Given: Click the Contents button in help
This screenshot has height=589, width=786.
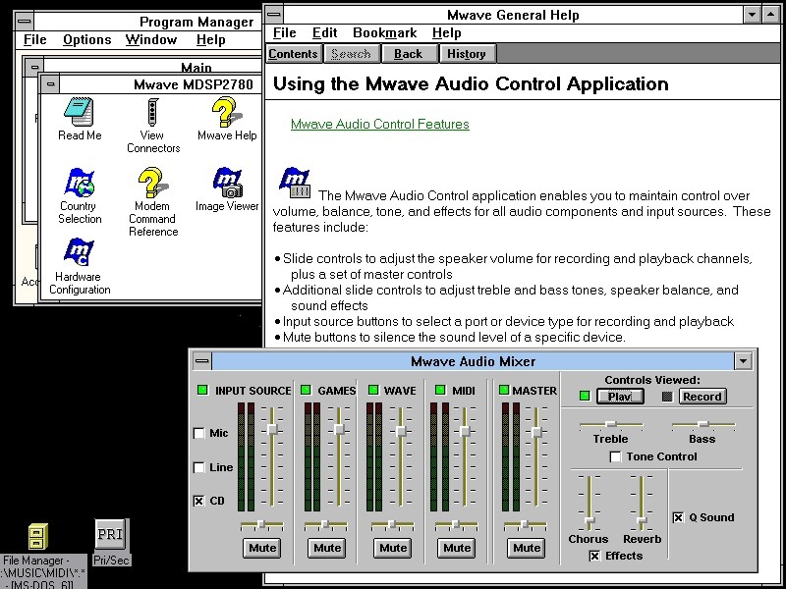Looking at the screenshot, I should (293, 54).
